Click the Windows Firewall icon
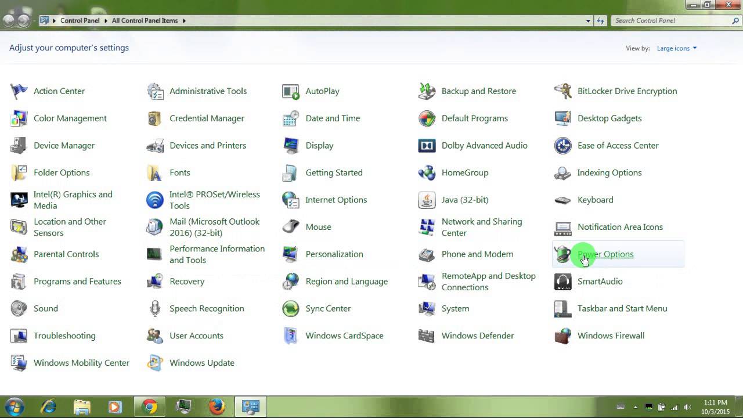Image resolution: width=743 pixels, height=418 pixels. 562,336
